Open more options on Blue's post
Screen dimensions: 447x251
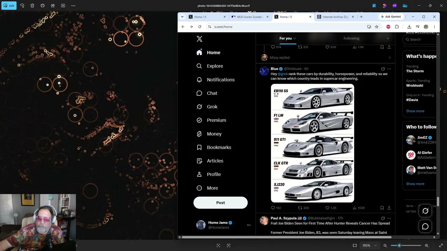389,69
